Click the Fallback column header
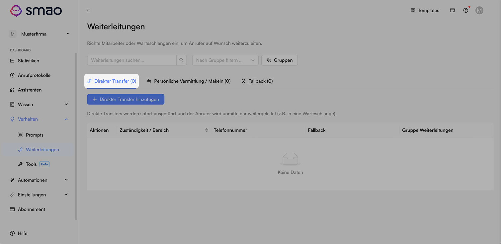Screen dimensions: 501x244 [x=317, y=130]
